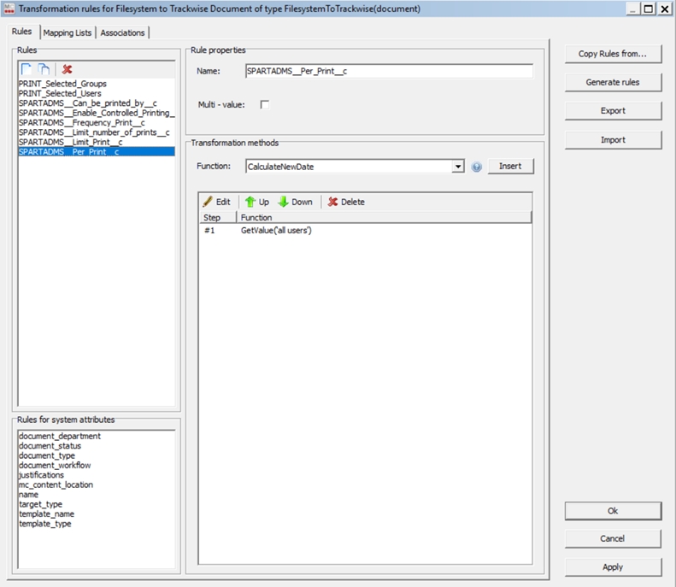Expand the Function dropdown list

tap(459, 167)
